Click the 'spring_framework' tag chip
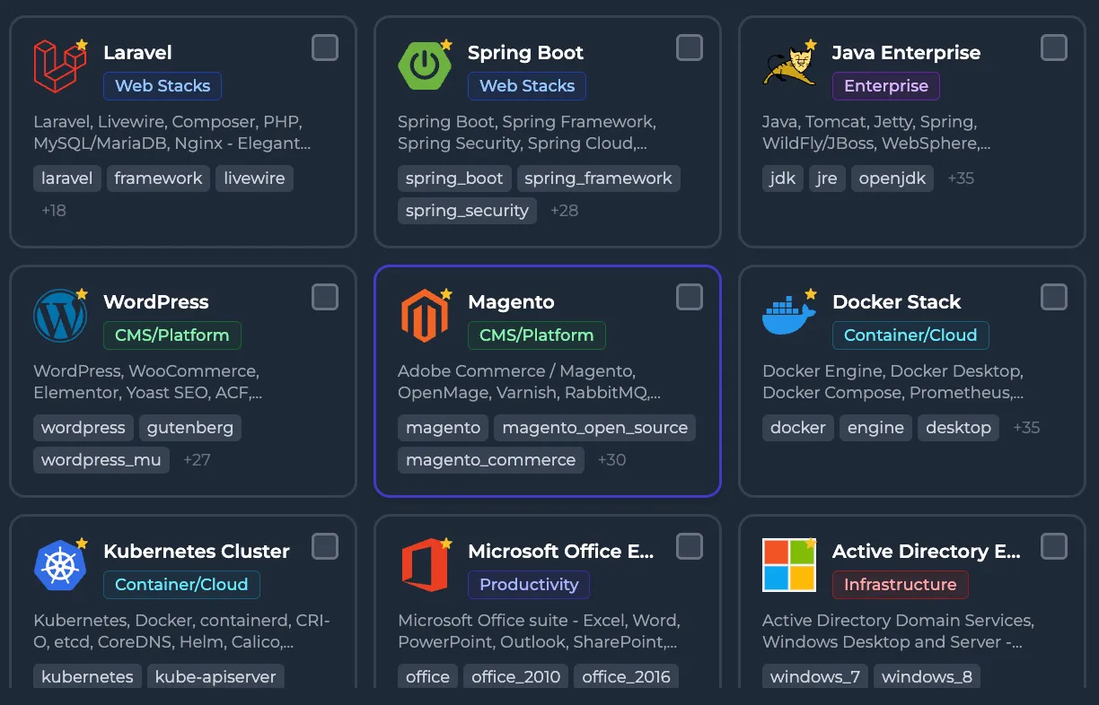 pos(599,178)
